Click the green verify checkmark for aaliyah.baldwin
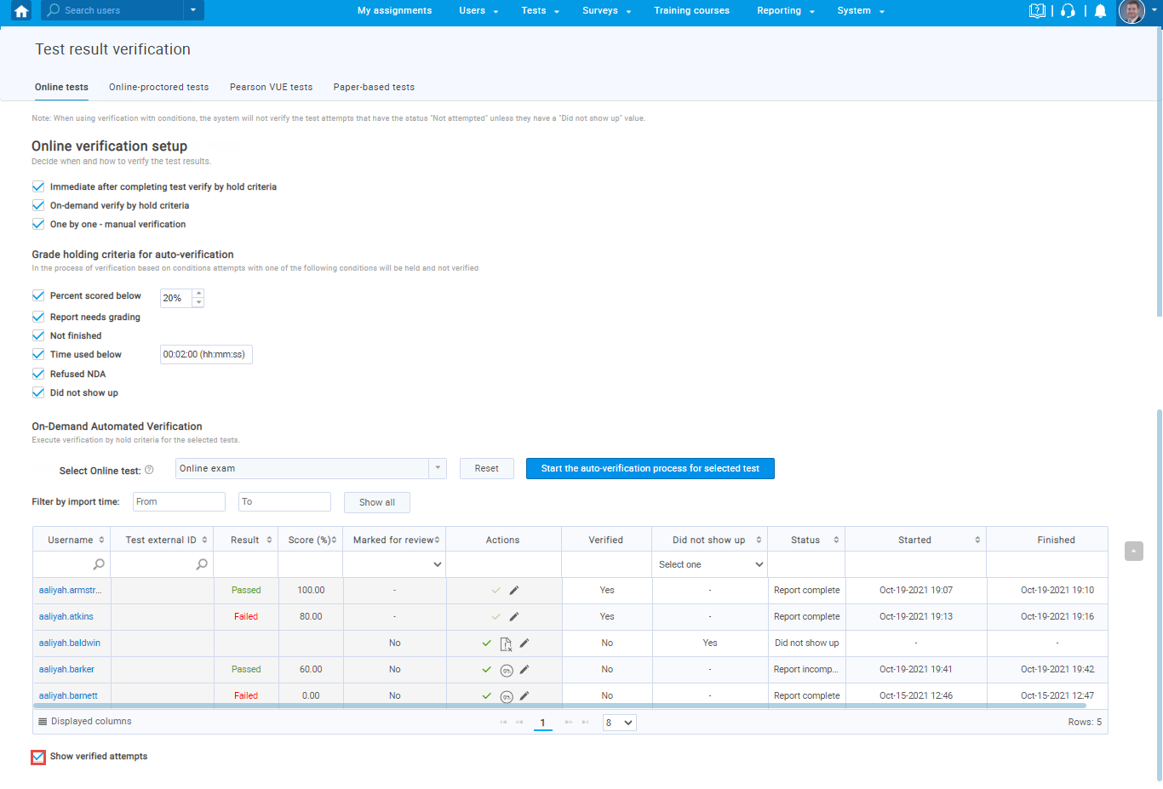The width and height of the screenshot is (1163, 789). click(487, 643)
